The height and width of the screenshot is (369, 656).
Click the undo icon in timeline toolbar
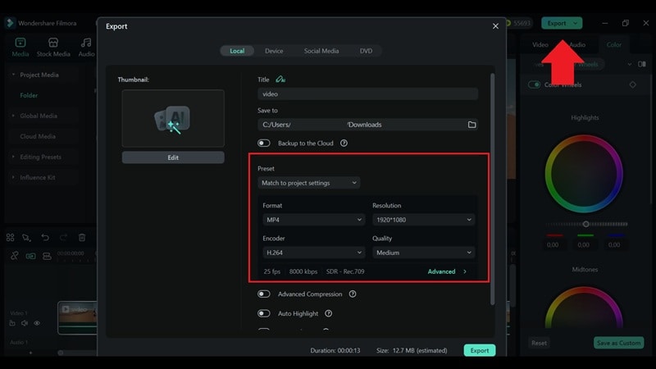tap(45, 238)
